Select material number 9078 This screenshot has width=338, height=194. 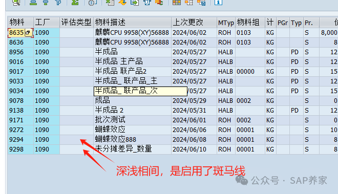pyautogui.click(x=16, y=101)
